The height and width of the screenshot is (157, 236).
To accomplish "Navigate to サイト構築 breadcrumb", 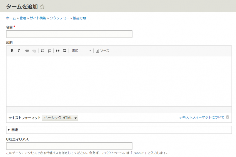I will 38,18.
